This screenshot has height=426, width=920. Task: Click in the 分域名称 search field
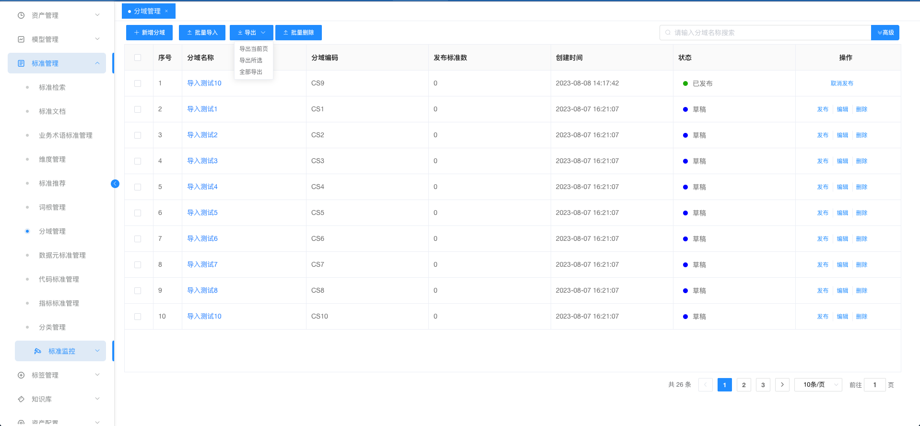click(x=765, y=33)
